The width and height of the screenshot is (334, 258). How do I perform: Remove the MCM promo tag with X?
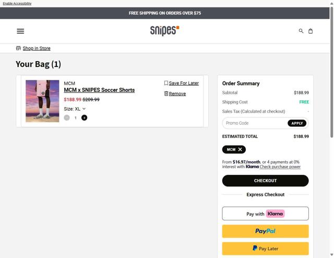click(x=240, y=149)
